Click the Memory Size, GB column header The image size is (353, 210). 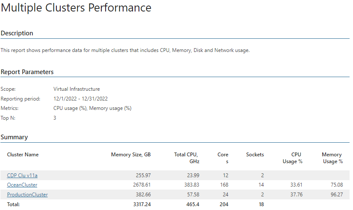pos(131,155)
